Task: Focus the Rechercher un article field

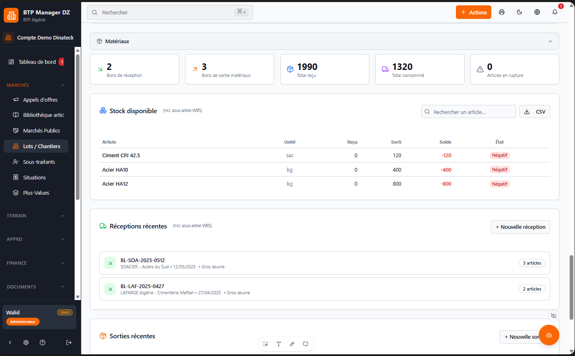Action: point(469,112)
